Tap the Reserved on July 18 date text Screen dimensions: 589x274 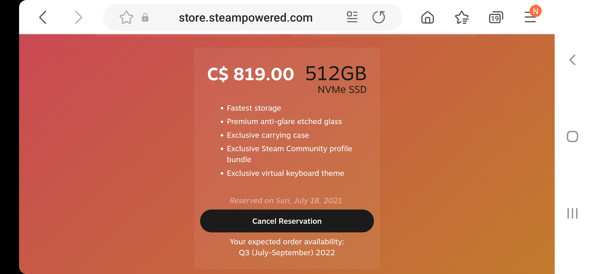pos(286,201)
